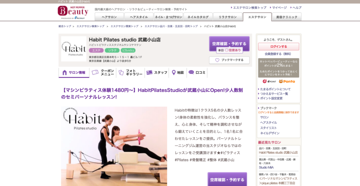
Task: Click ヘアスタイル under ブックマーク
Action: [x=268, y=123]
